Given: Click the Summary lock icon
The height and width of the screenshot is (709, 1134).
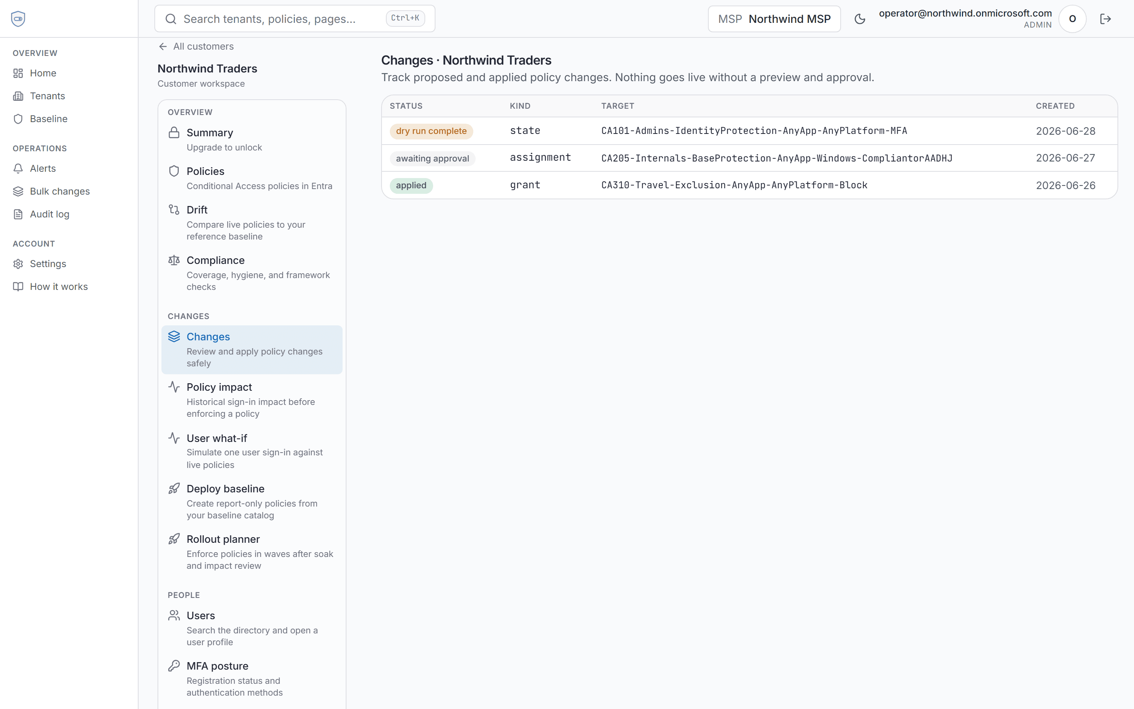Looking at the screenshot, I should [174, 133].
